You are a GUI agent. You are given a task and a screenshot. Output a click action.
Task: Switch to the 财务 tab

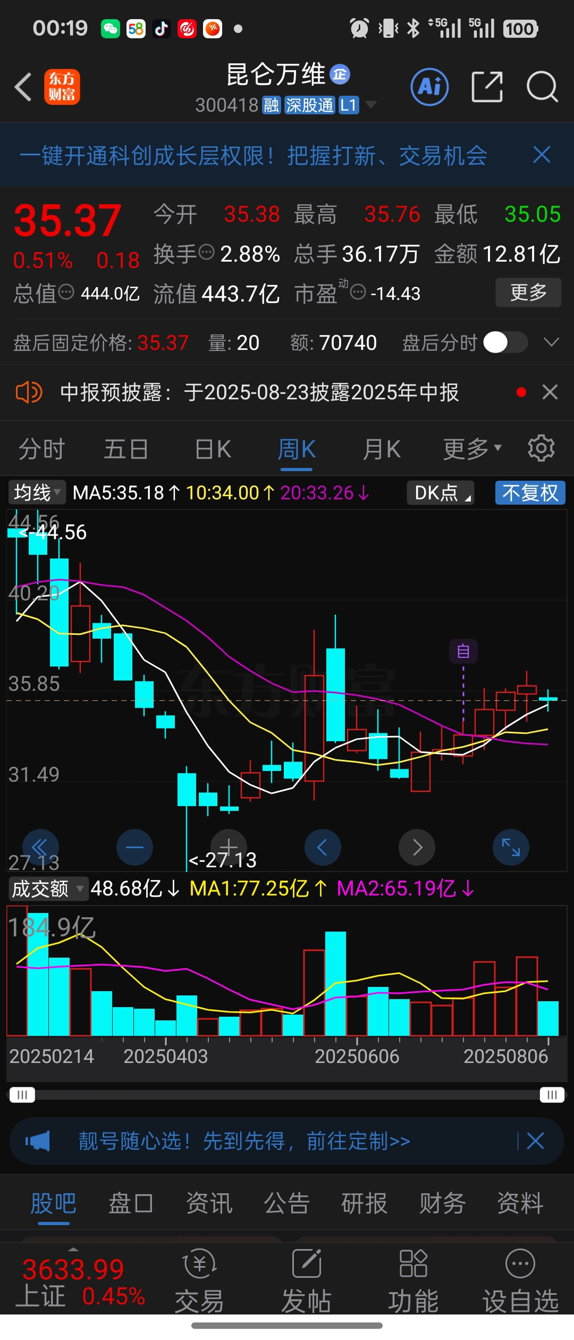point(443,1203)
